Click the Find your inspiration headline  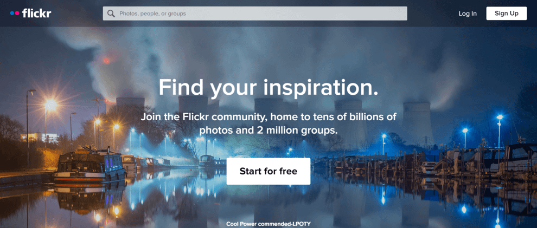click(x=268, y=88)
